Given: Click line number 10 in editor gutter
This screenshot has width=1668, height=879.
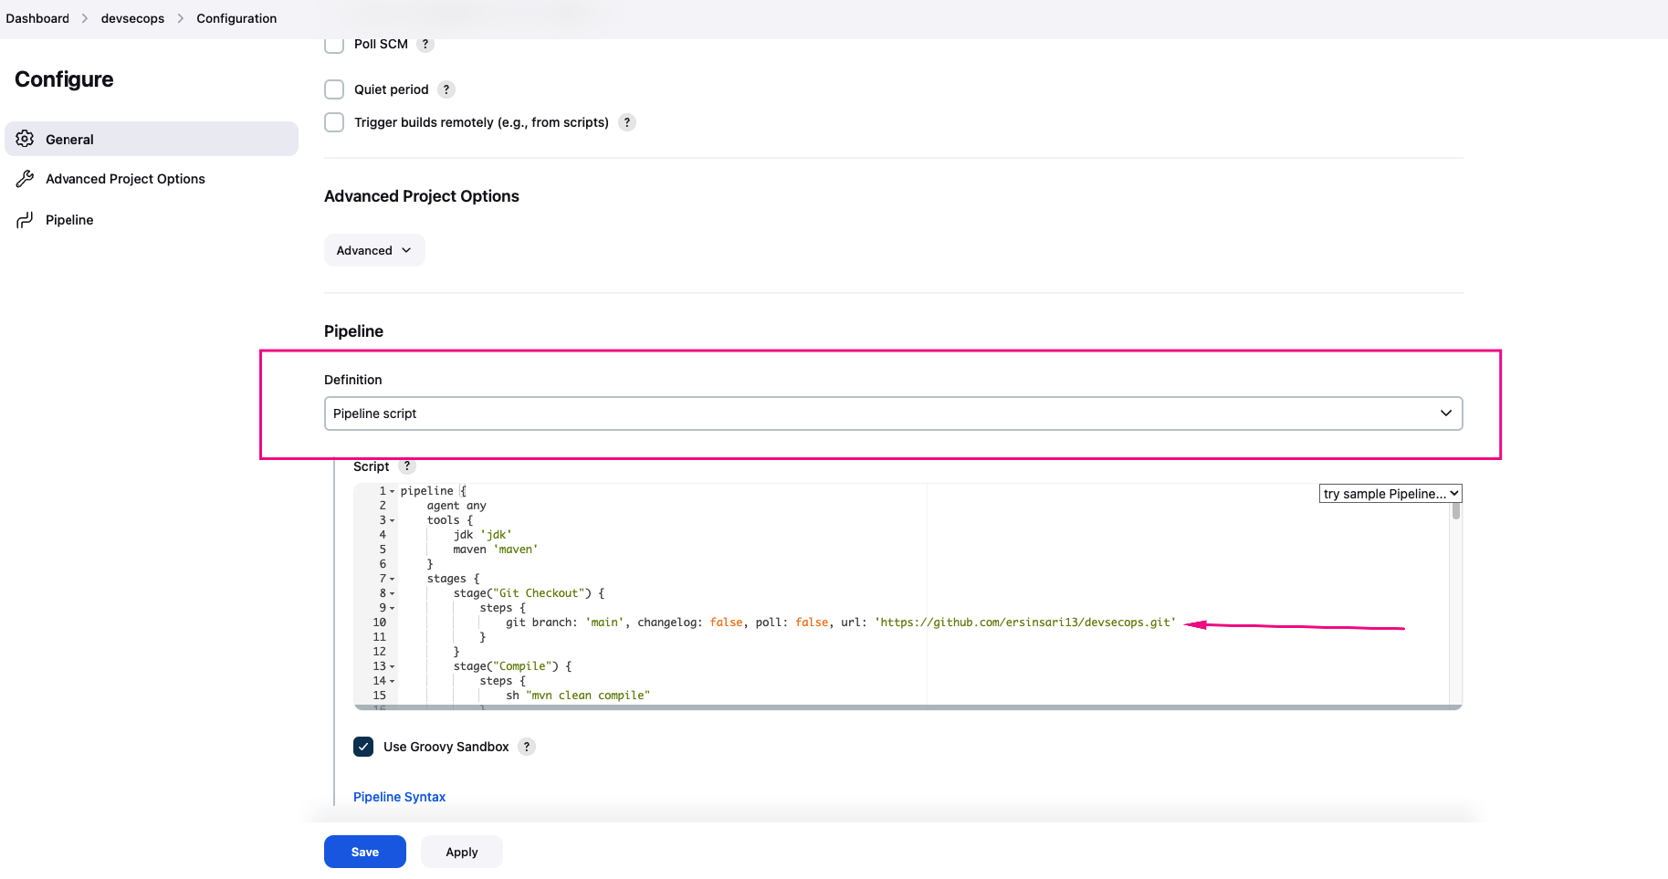Looking at the screenshot, I should [379, 623].
